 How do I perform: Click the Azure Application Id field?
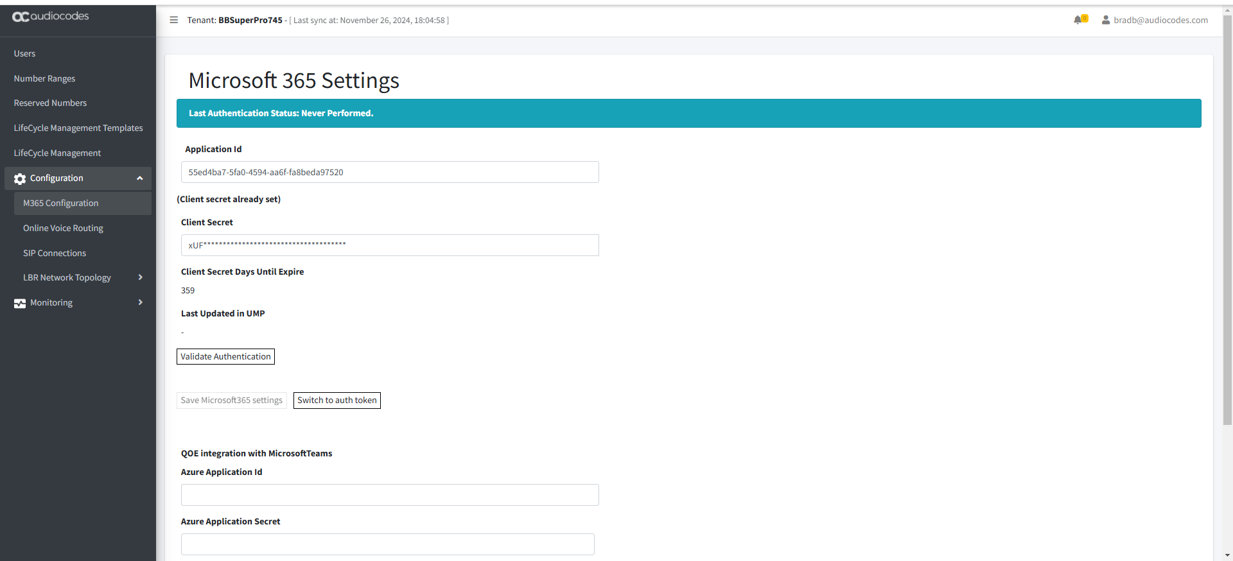pyautogui.click(x=390, y=495)
